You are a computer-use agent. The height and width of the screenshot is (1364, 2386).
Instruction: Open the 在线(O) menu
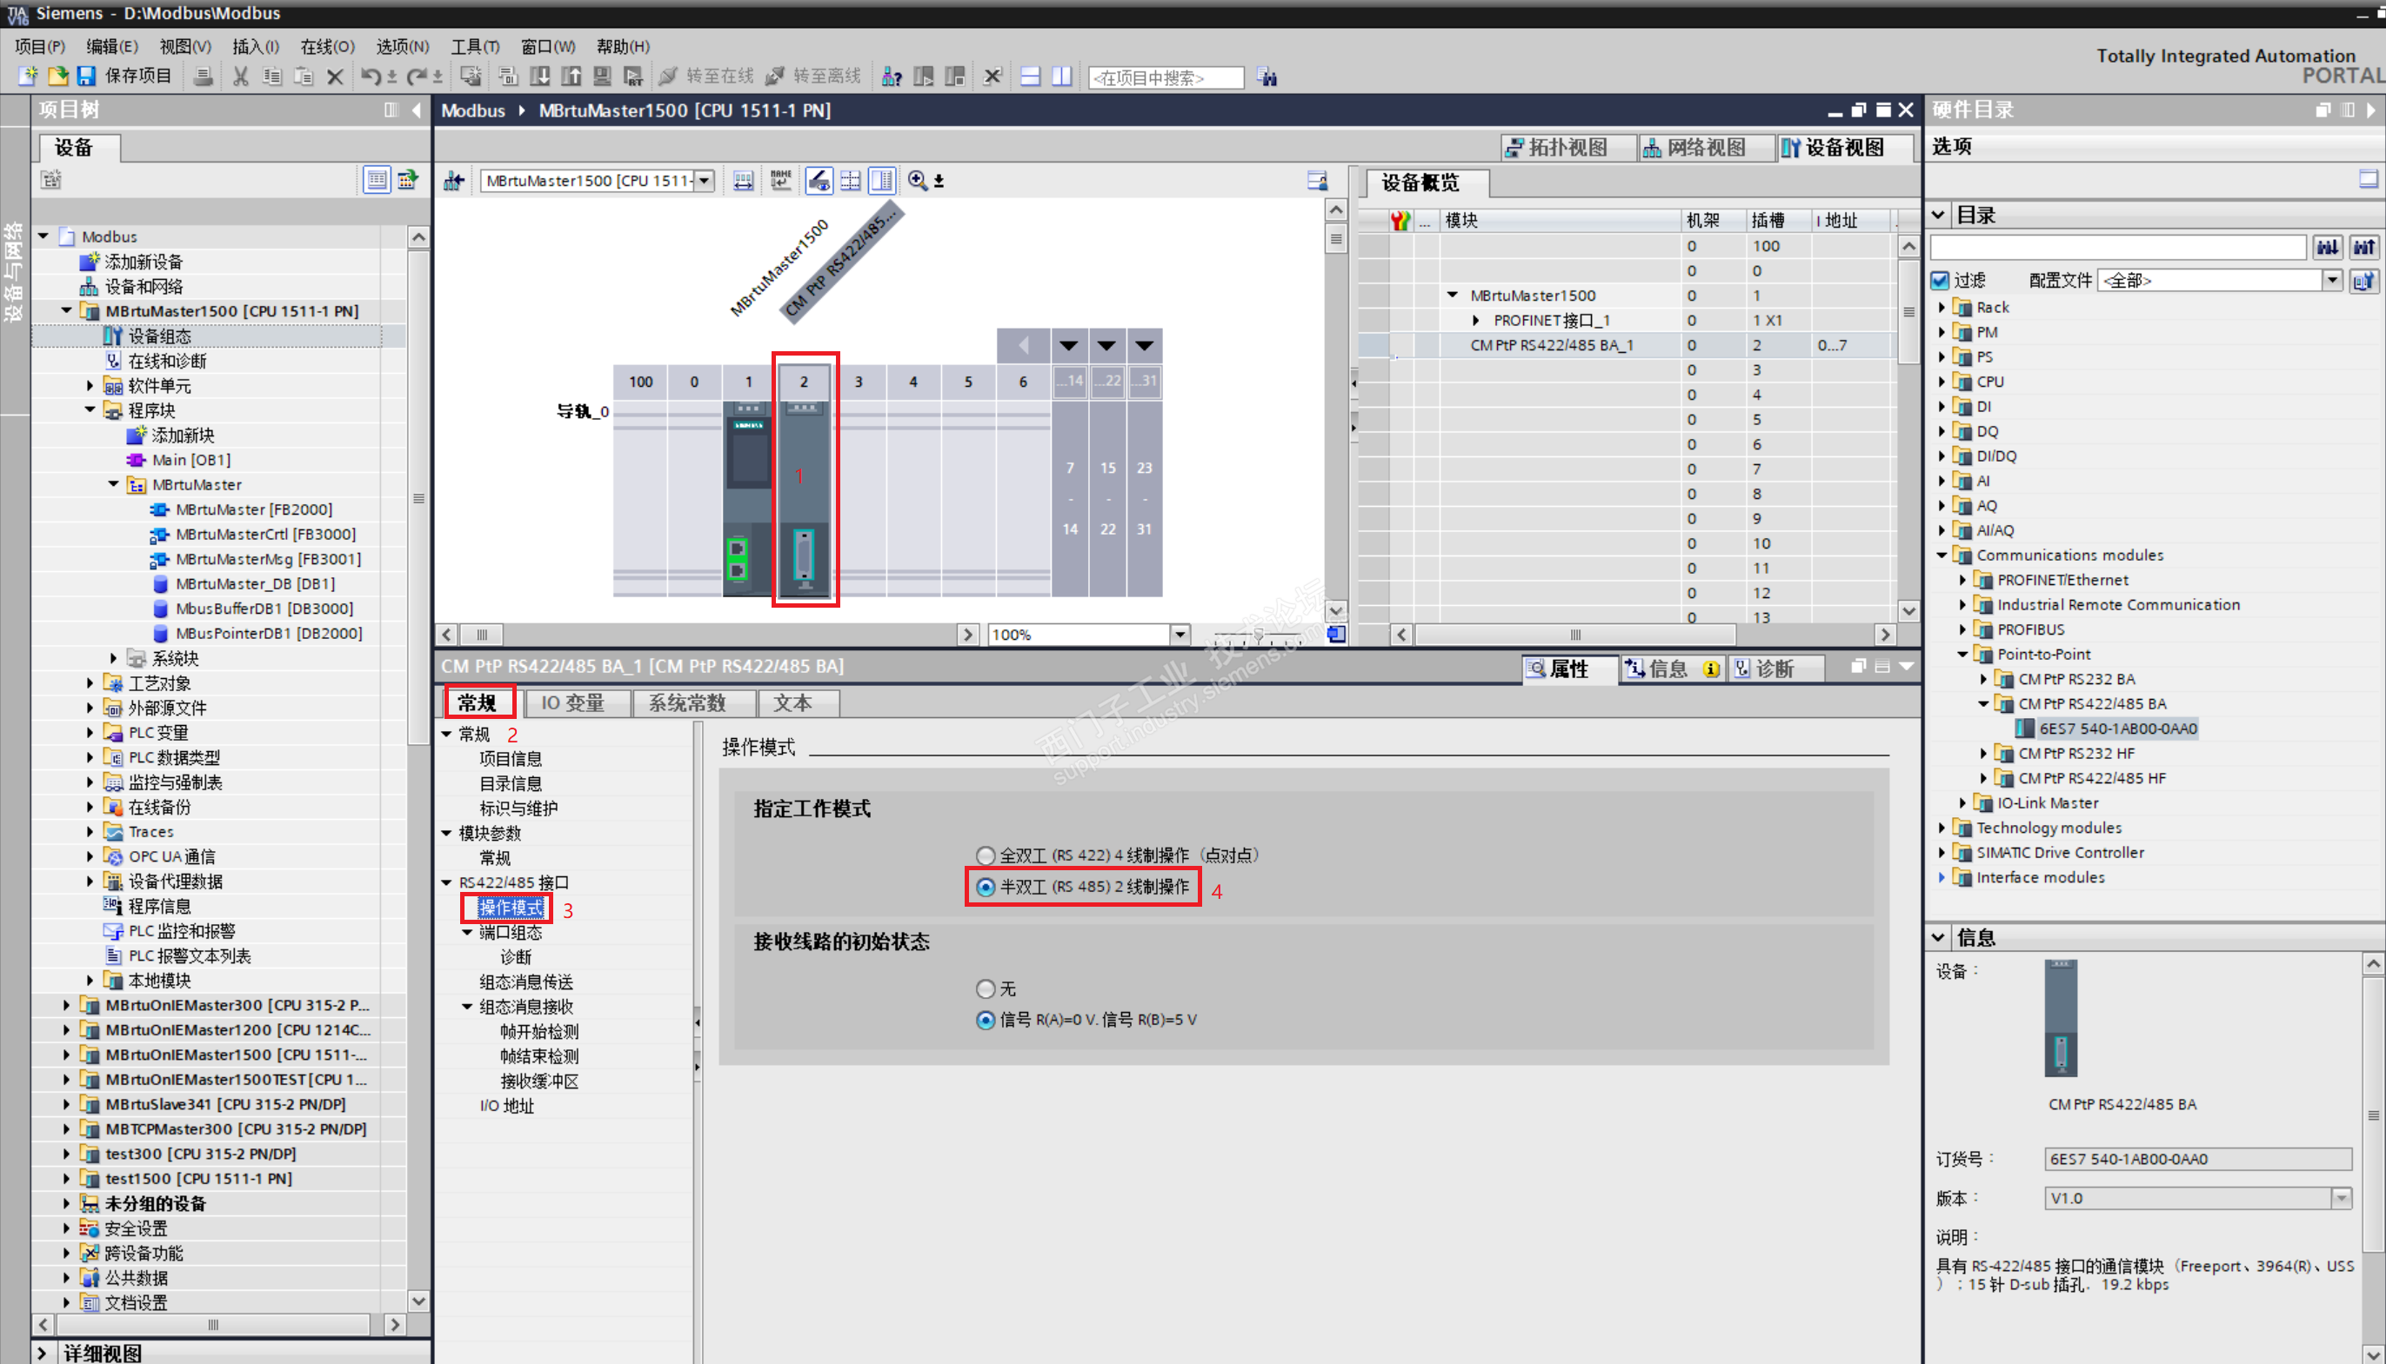click(x=326, y=46)
